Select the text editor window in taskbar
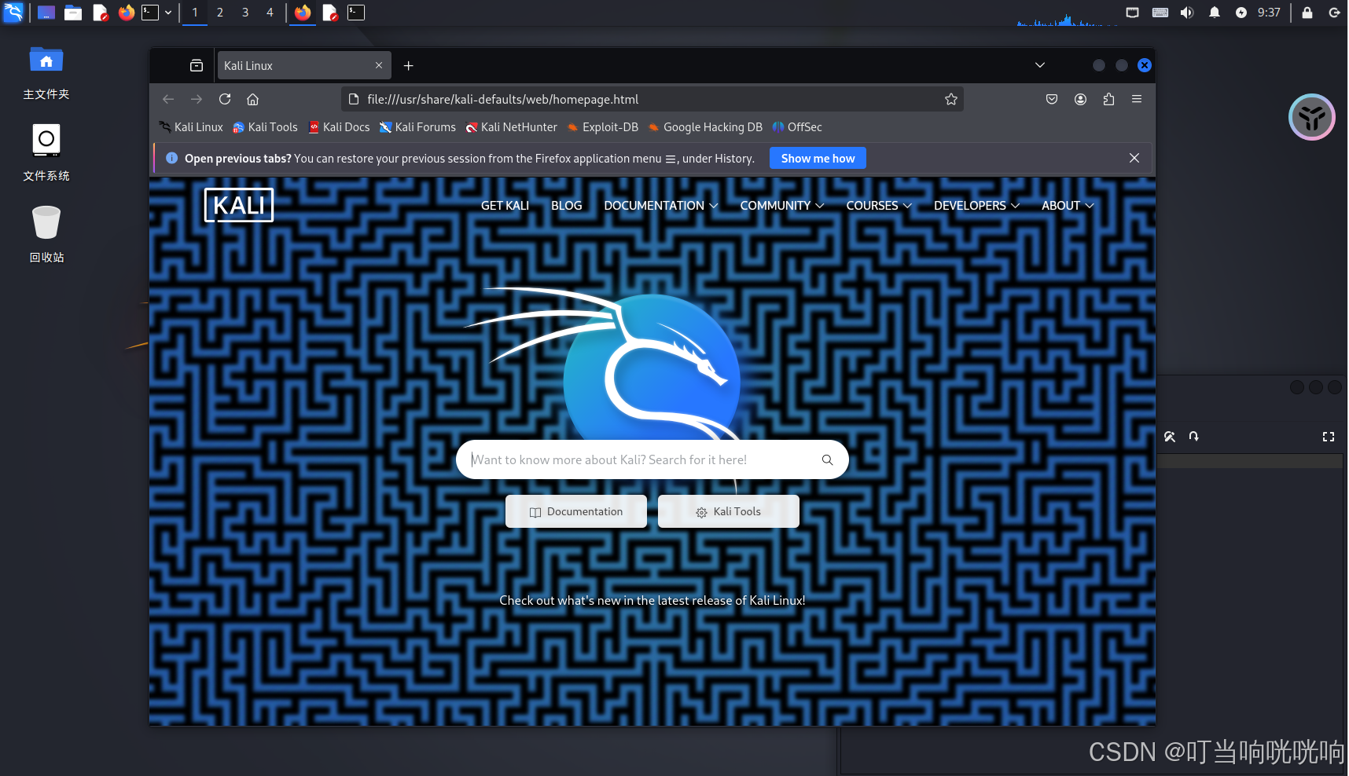This screenshot has height=776, width=1349. (x=330, y=13)
